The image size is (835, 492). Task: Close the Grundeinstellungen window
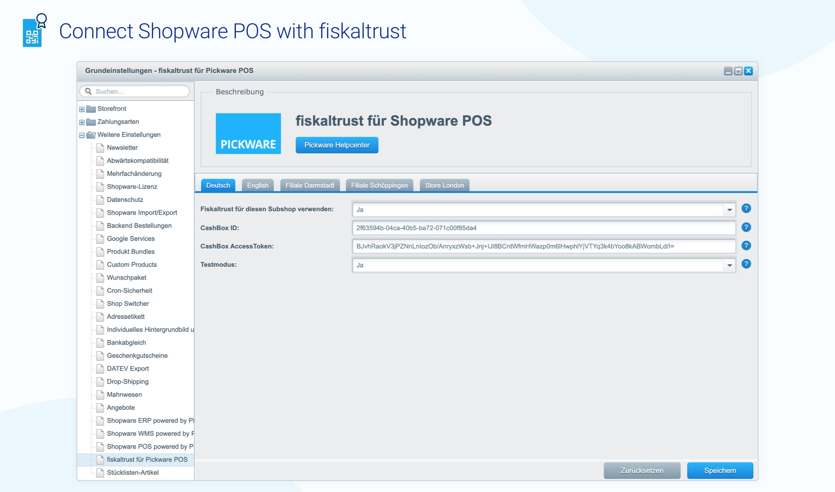748,71
